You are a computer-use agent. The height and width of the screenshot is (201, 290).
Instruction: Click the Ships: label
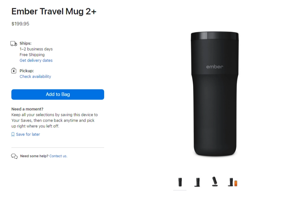[x=26, y=43]
